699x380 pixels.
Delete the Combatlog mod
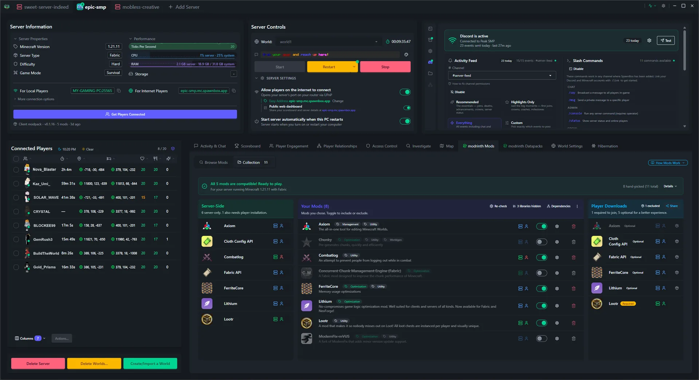tap(574, 257)
